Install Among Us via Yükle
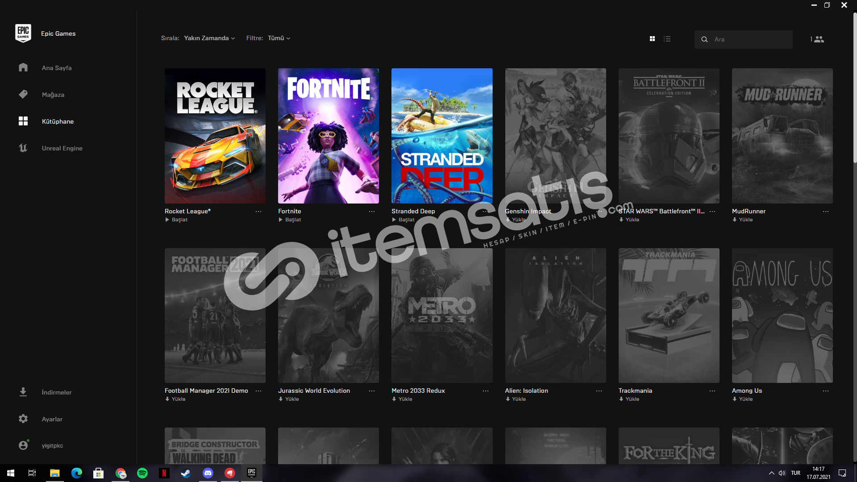The width and height of the screenshot is (857, 482). [742, 399]
